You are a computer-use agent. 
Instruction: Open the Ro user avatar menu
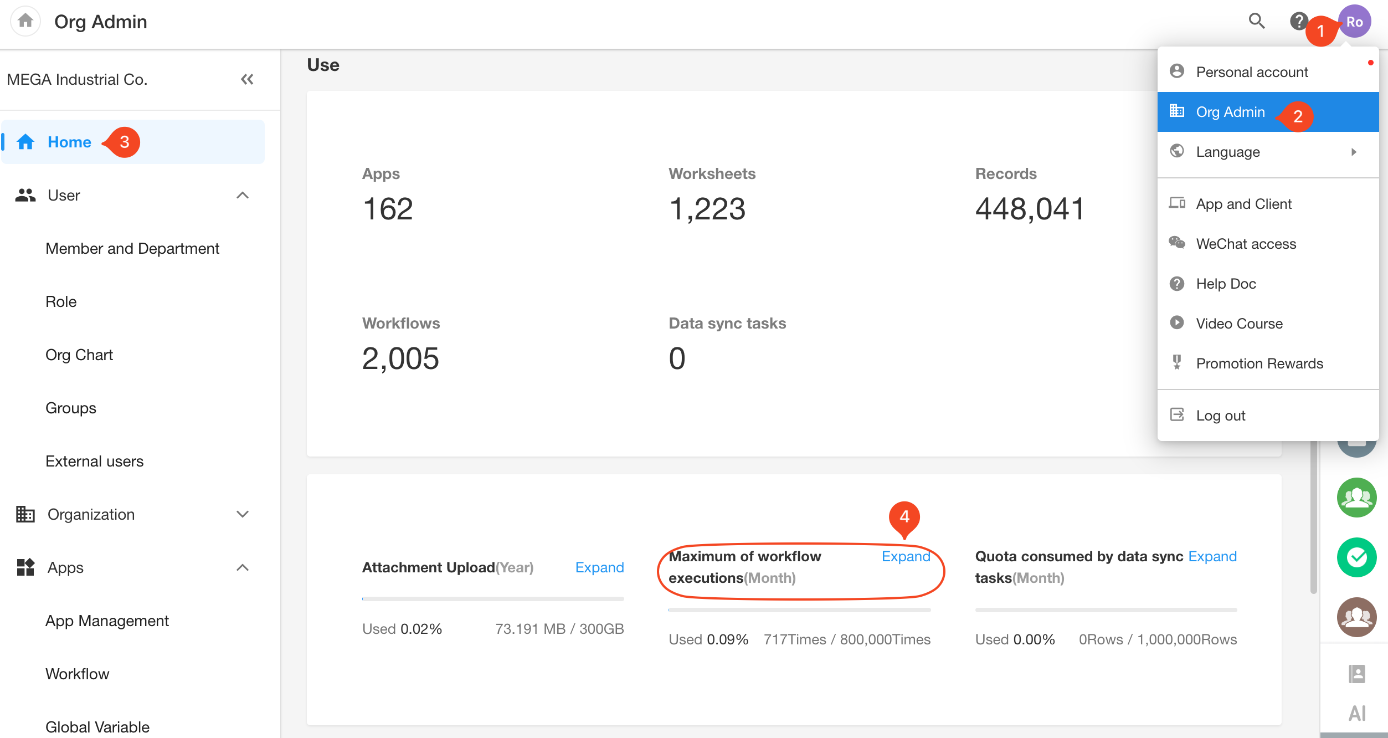[1355, 22]
